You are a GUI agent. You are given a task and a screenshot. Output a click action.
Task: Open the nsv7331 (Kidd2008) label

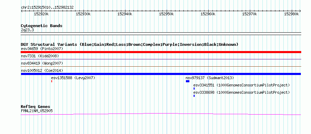coord(40,56)
